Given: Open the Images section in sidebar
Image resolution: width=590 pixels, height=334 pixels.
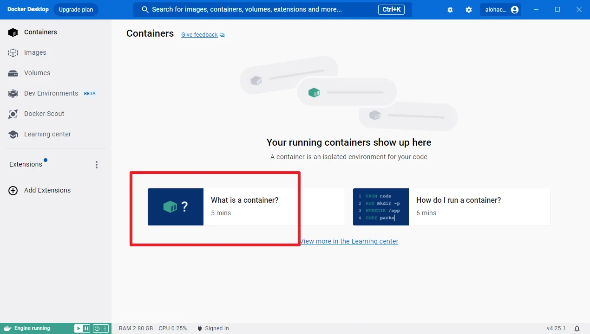Looking at the screenshot, I should (x=56, y=52).
